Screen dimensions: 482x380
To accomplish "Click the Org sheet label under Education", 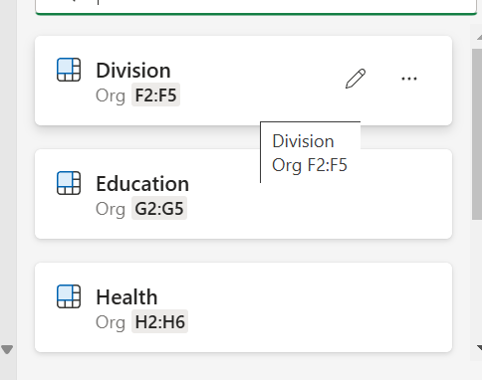I will point(111,209).
